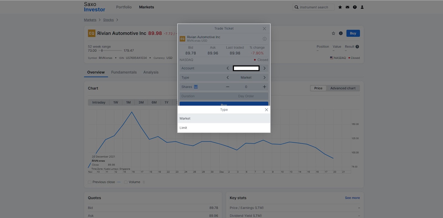Open the user account profile icon
This screenshot has width=443, height=218.
362,7
